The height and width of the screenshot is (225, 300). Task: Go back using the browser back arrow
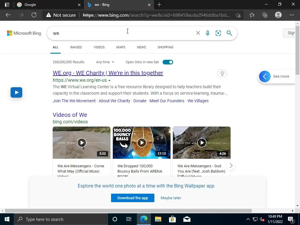tap(8, 15)
